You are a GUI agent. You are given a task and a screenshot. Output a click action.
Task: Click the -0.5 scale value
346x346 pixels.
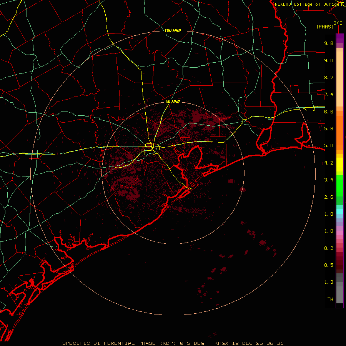coord(327,265)
